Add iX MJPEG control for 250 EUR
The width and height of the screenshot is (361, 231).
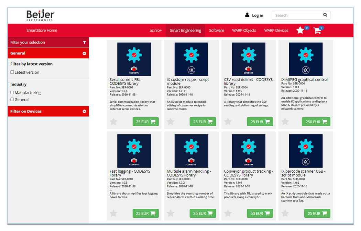316,122
